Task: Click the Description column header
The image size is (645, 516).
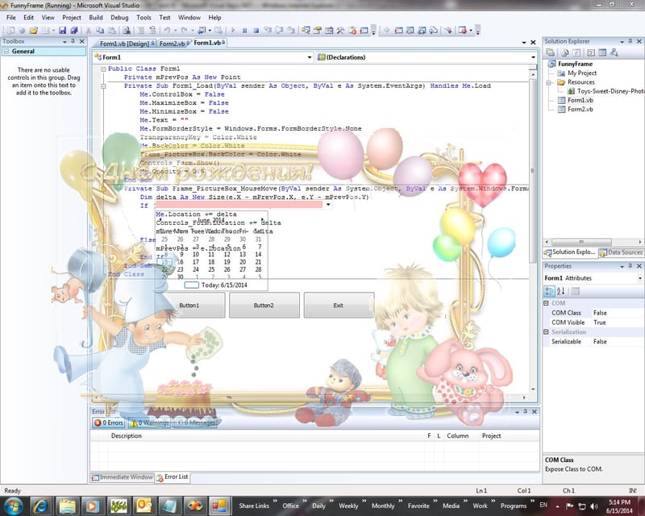Action: 127,435
